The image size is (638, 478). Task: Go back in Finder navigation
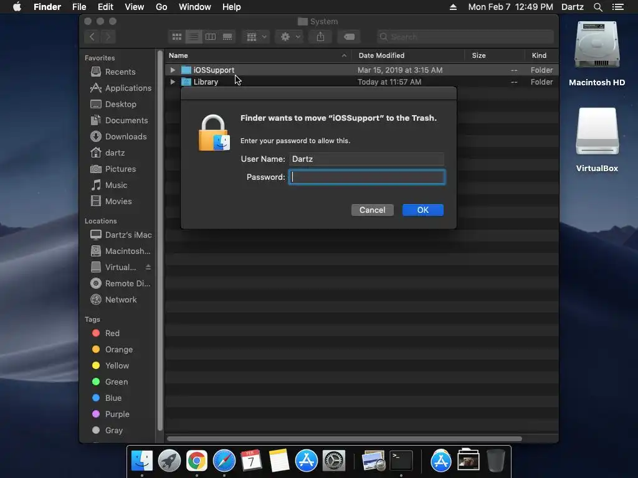92,37
